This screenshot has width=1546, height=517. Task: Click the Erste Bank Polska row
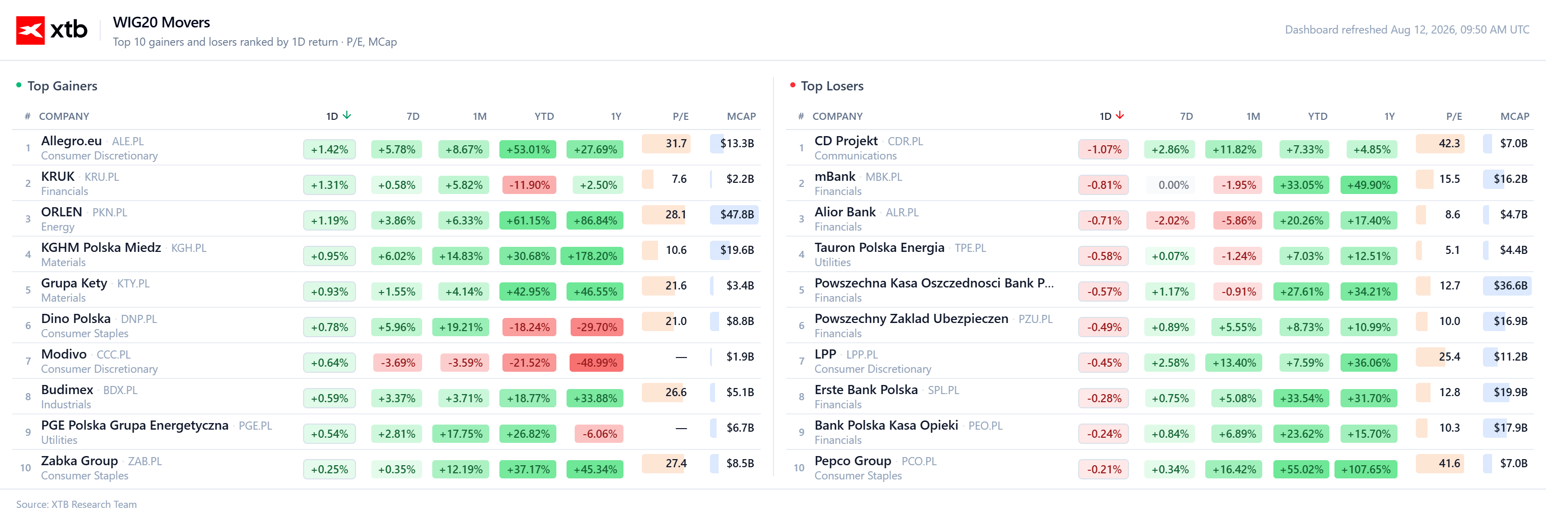1159,397
